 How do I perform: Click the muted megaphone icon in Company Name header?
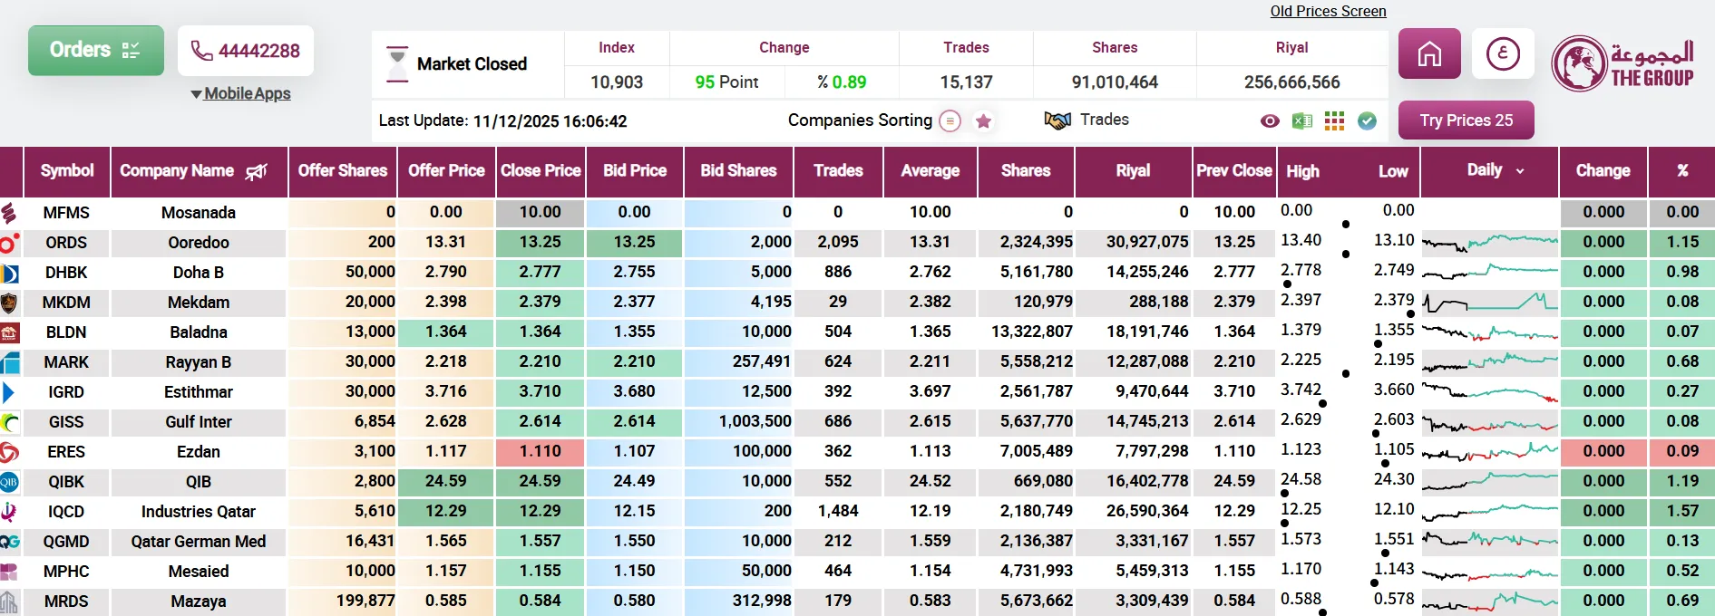click(257, 171)
